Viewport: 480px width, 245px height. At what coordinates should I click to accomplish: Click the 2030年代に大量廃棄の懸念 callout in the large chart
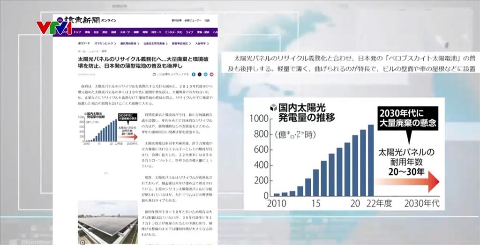[407, 119]
